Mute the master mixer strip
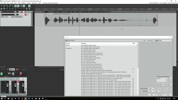The height and width of the screenshot is (100, 178). tap(10, 82)
